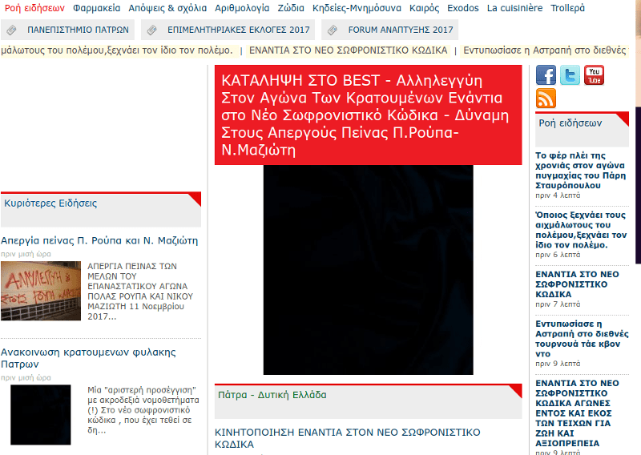641x455 pixels.
Task: Open the red ΚΑΤΑΛΗΨΗ ΣΤΟ BEST headline
Action: click(x=368, y=115)
